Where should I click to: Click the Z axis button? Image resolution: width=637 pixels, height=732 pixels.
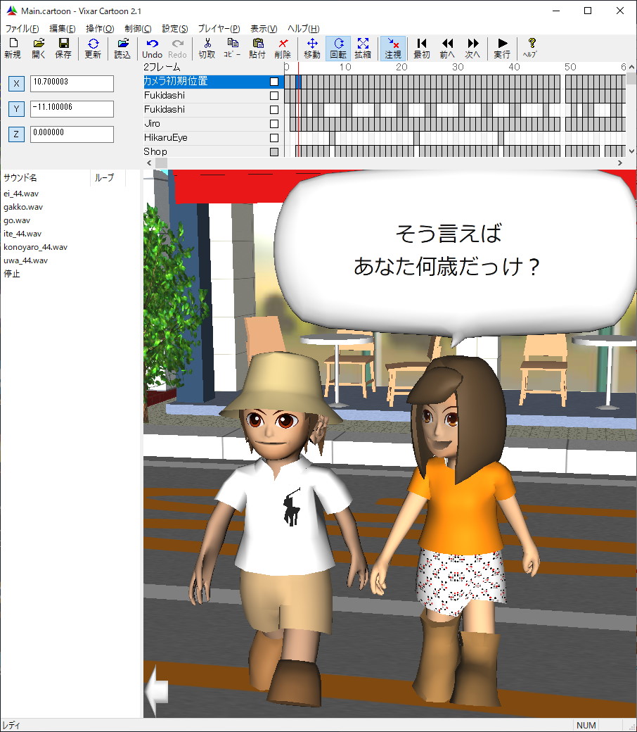[16, 134]
